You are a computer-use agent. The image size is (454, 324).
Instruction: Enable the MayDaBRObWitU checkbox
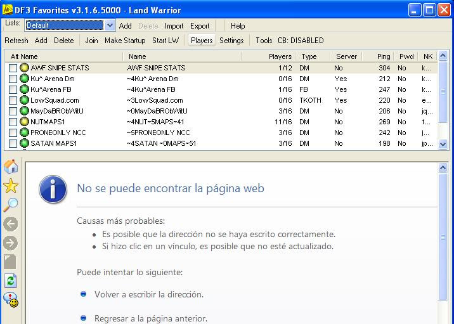13,111
